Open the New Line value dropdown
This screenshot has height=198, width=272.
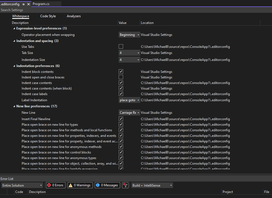click(x=129, y=113)
